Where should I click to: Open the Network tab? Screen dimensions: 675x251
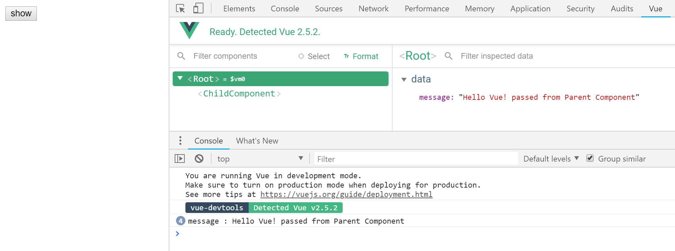click(373, 9)
